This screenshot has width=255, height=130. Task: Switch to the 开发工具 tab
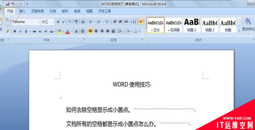pos(104,11)
